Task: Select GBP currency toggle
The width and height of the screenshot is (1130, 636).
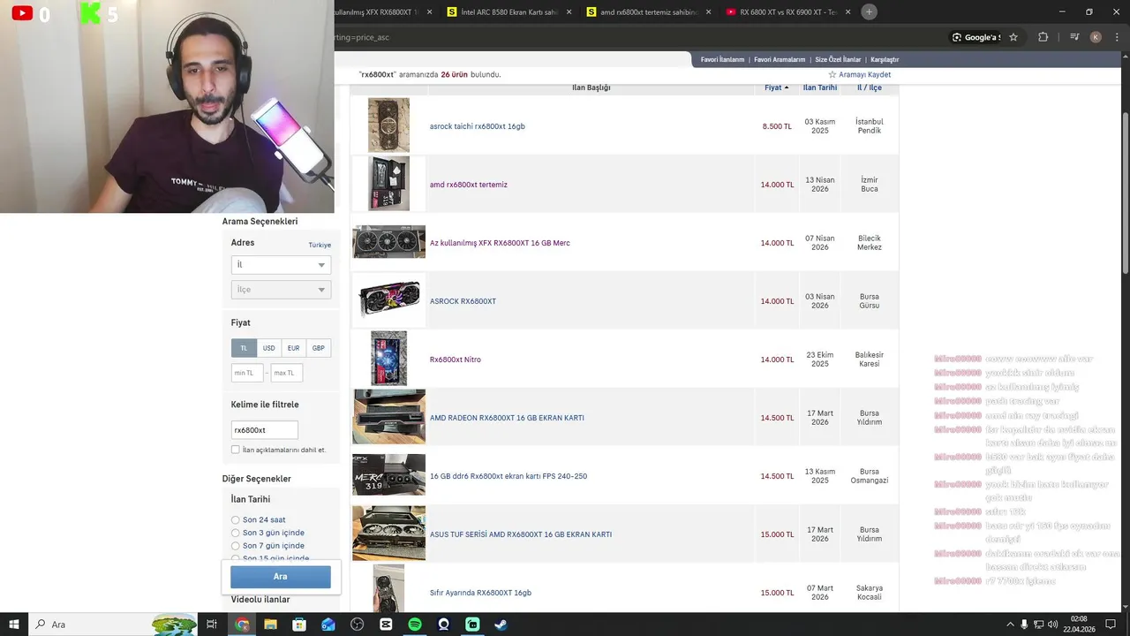Action: pyautogui.click(x=319, y=348)
